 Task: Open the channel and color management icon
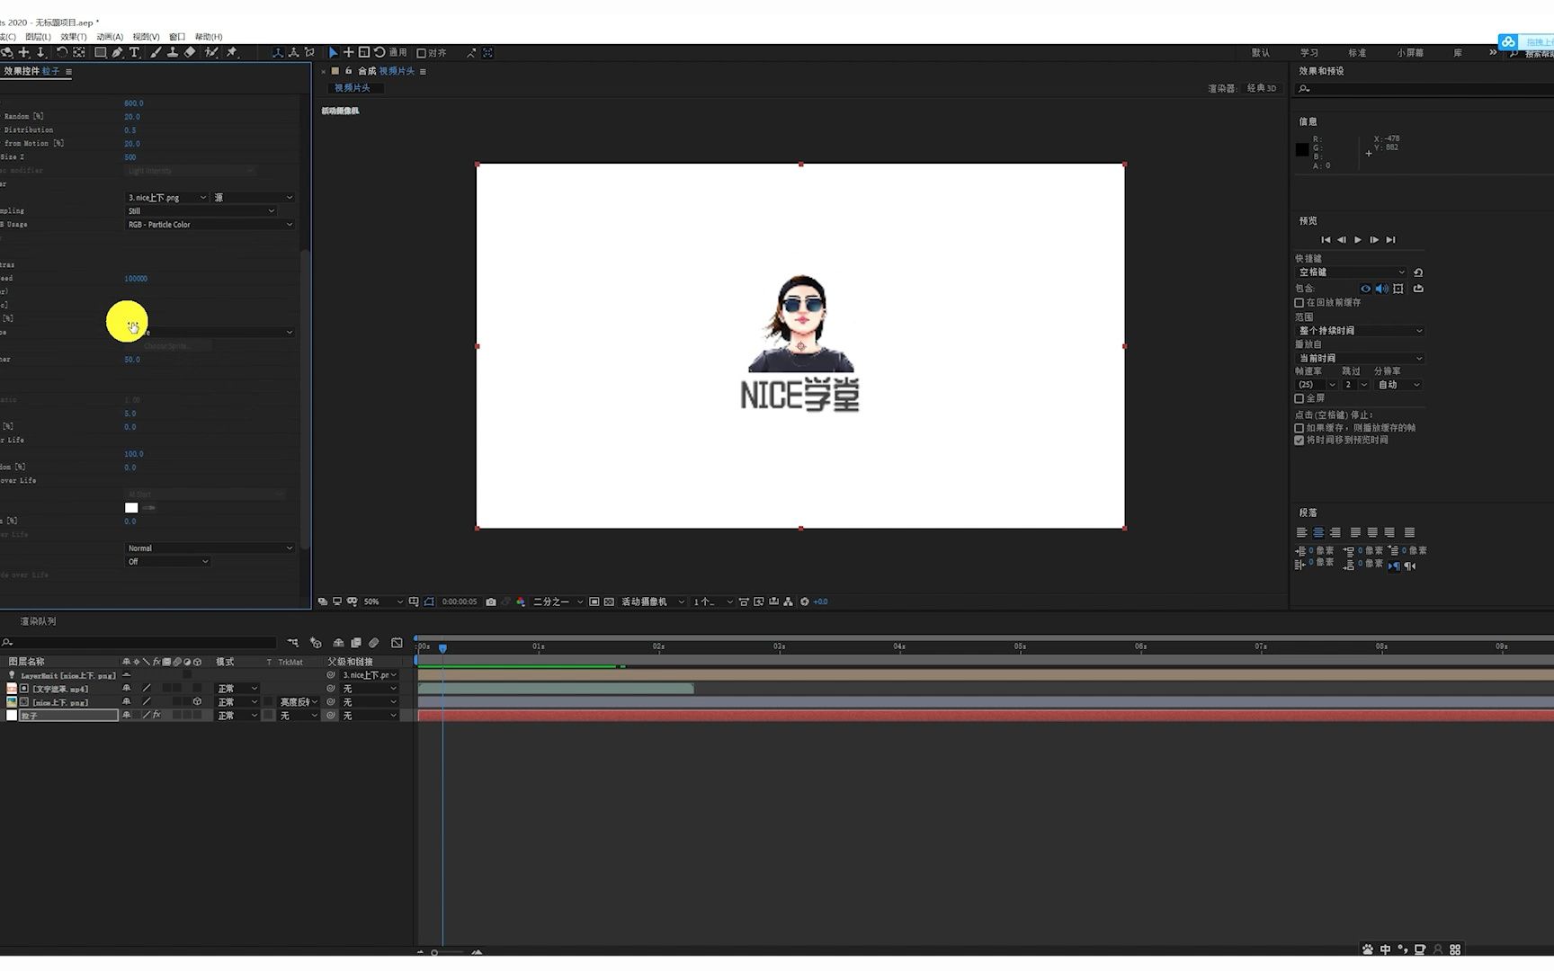point(521,602)
